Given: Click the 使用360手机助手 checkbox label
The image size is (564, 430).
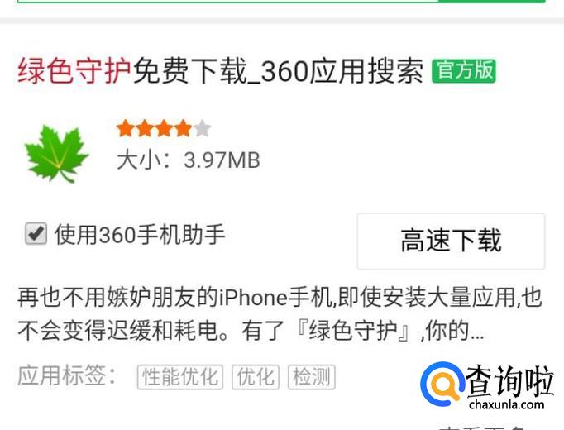Looking at the screenshot, I should pos(140,234).
